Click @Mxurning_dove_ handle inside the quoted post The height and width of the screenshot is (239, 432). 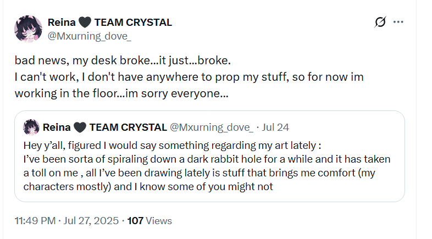click(212, 127)
